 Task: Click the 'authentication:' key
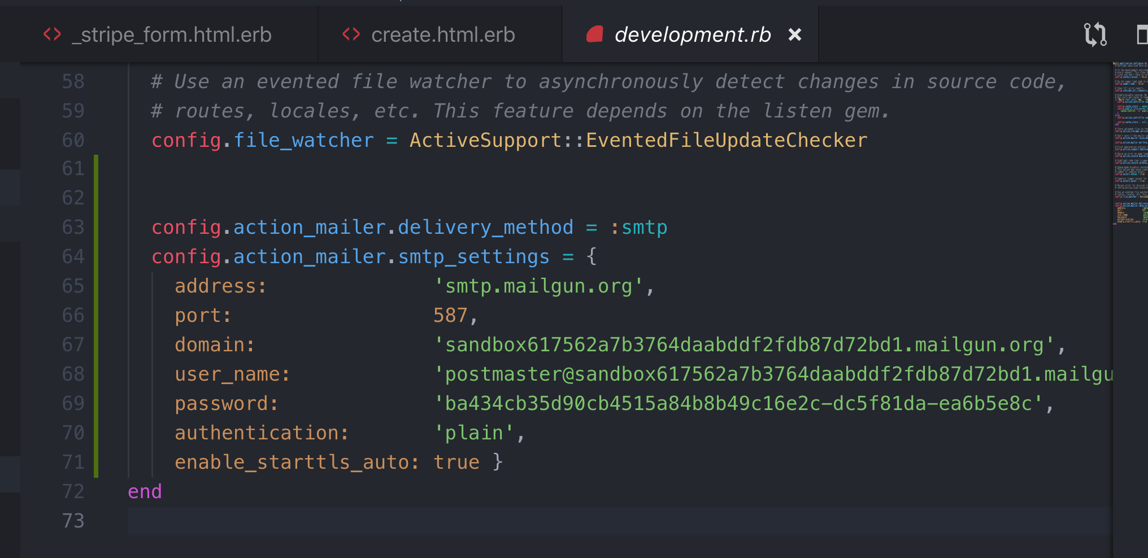click(262, 433)
